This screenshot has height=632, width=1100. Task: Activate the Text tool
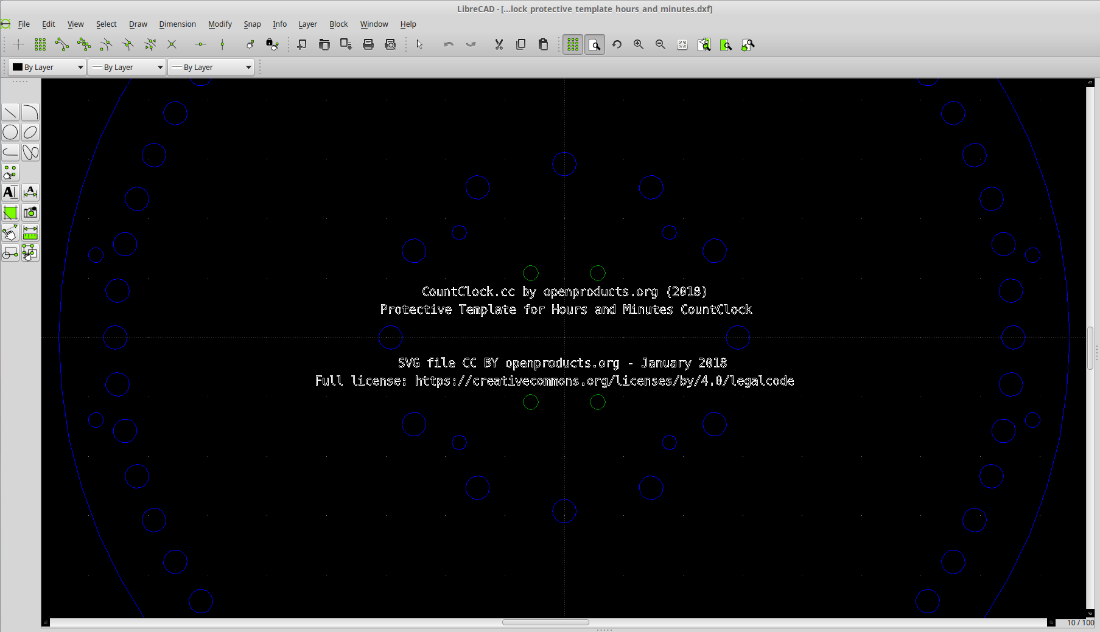(x=10, y=193)
